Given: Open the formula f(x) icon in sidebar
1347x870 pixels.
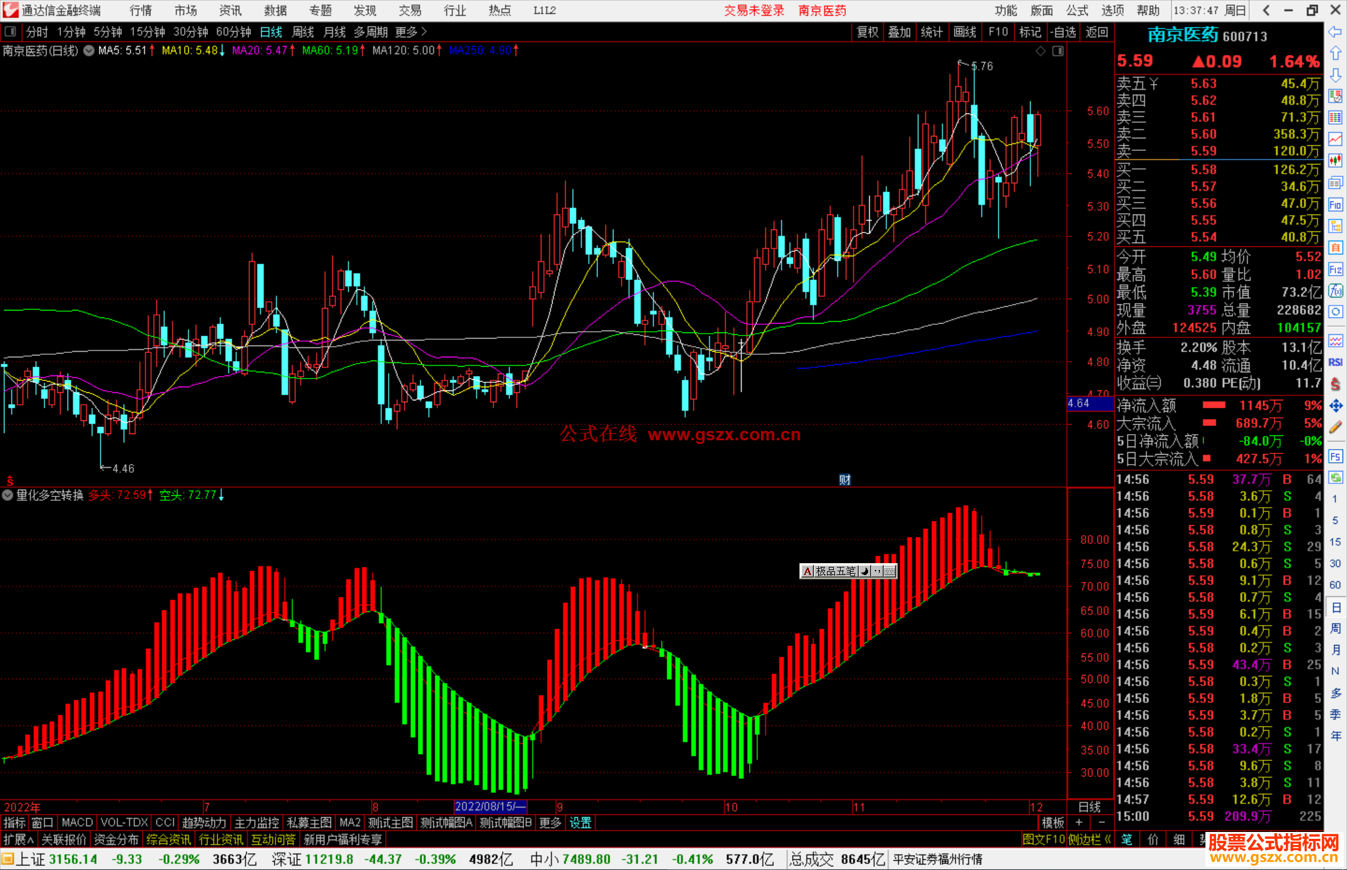Looking at the screenshot, I should tap(1335, 291).
